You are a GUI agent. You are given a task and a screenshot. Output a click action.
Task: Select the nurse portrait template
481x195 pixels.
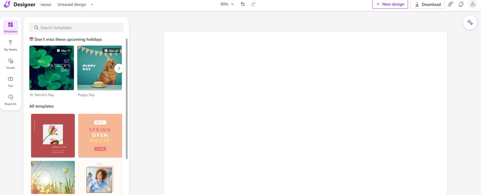click(x=100, y=178)
